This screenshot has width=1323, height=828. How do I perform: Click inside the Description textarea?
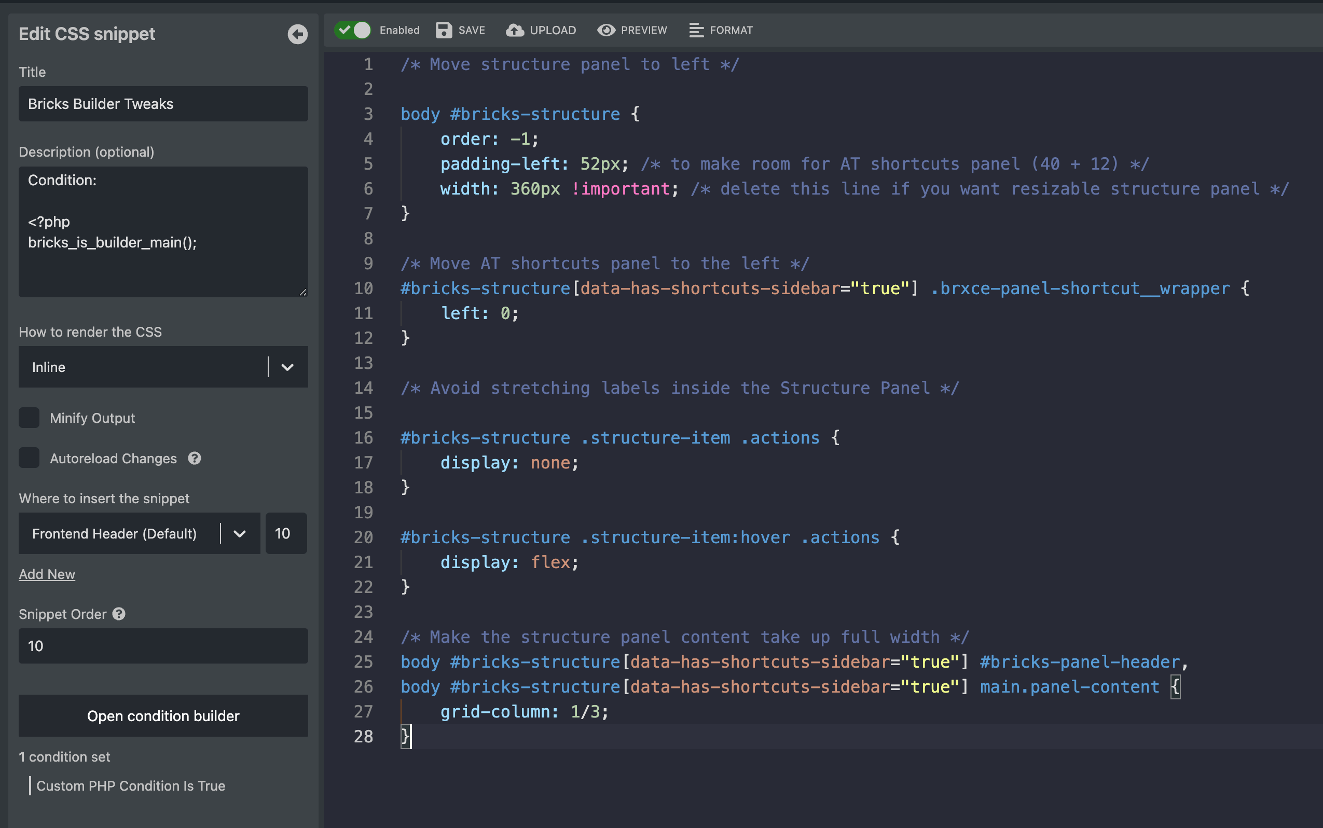tap(163, 231)
